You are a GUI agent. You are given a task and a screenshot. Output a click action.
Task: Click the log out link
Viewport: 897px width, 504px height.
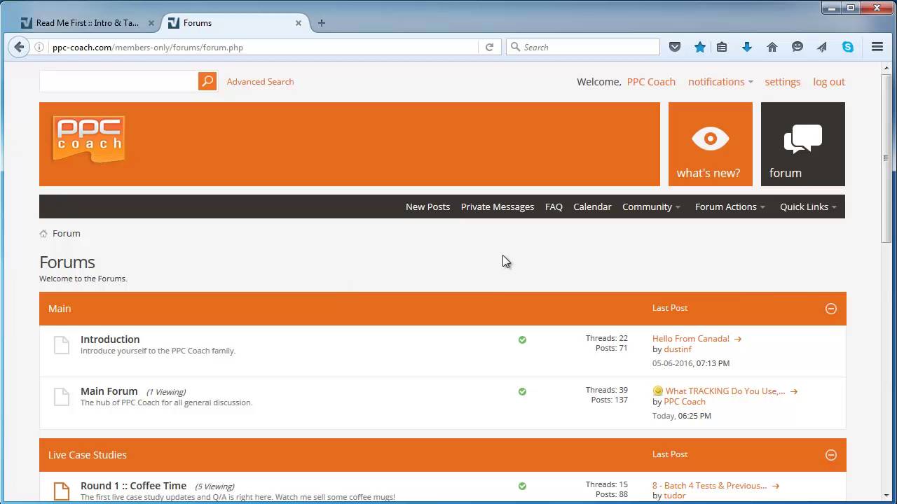pyautogui.click(x=829, y=82)
